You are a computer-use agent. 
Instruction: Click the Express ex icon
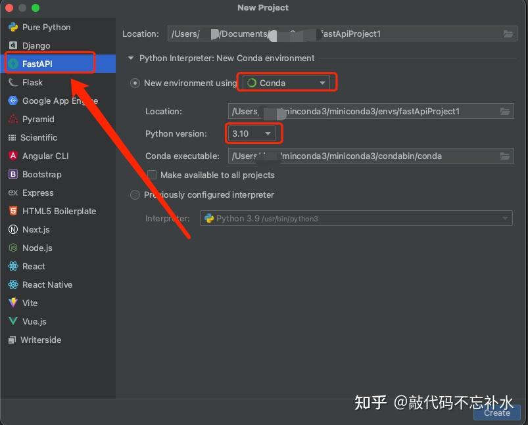point(12,193)
